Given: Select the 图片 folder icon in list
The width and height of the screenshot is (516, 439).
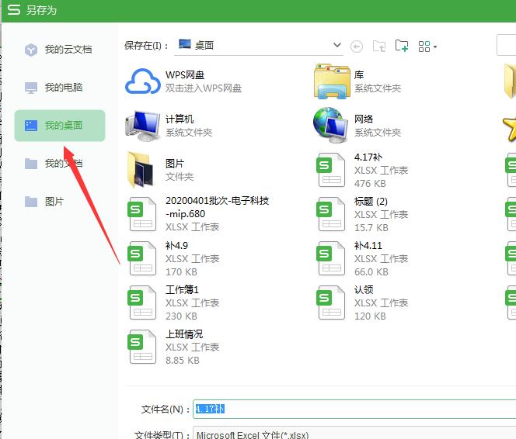Looking at the screenshot, I should [141, 170].
